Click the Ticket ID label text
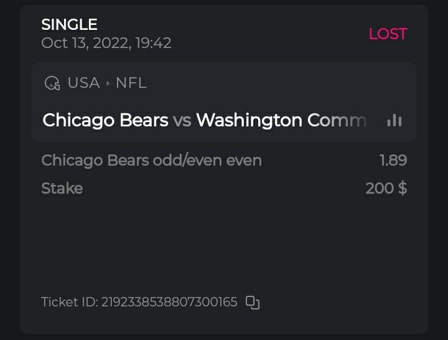This screenshot has height=340, width=448. click(x=68, y=302)
